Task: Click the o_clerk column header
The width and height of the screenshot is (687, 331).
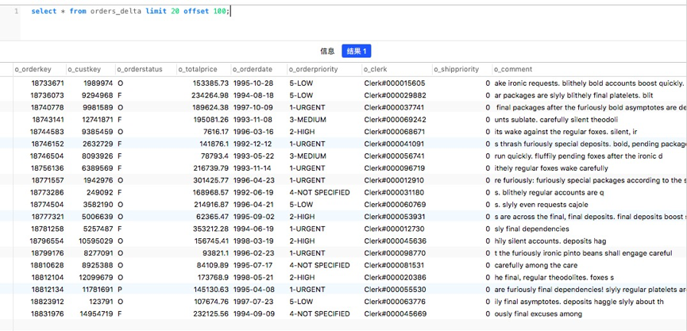Action: click(376, 69)
